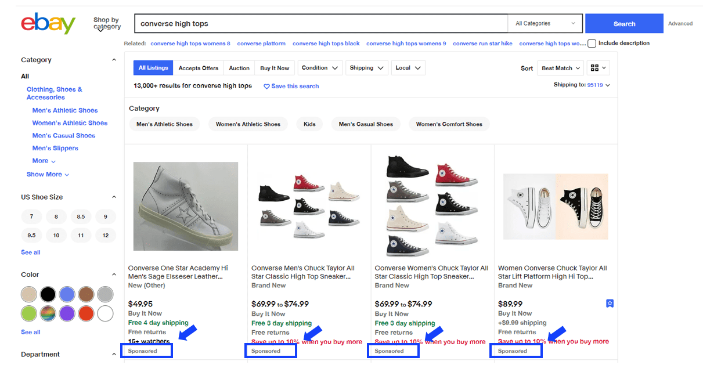Collapse the Category sidebar section
This screenshot has width=703, height=372.
point(114,60)
